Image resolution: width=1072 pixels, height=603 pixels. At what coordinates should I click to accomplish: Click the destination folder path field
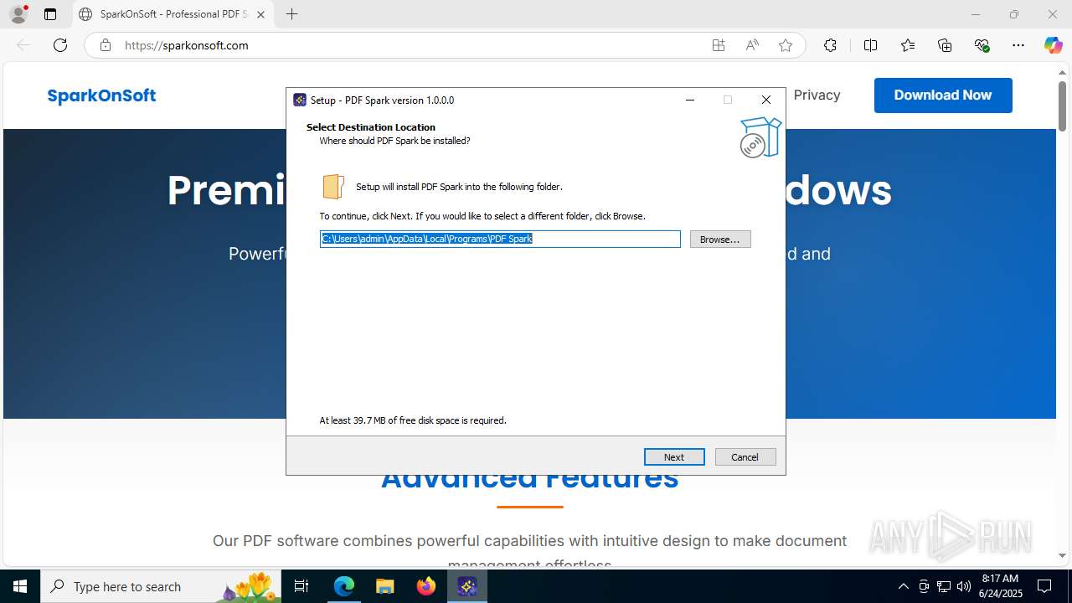pos(500,240)
